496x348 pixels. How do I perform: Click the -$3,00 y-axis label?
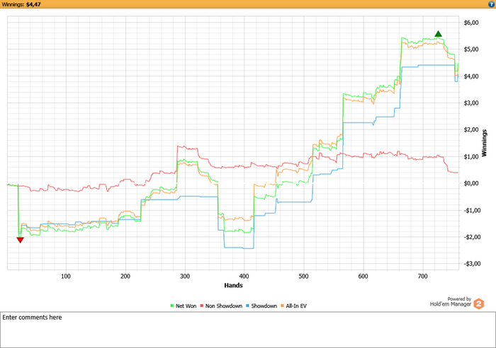pos(471,264)
